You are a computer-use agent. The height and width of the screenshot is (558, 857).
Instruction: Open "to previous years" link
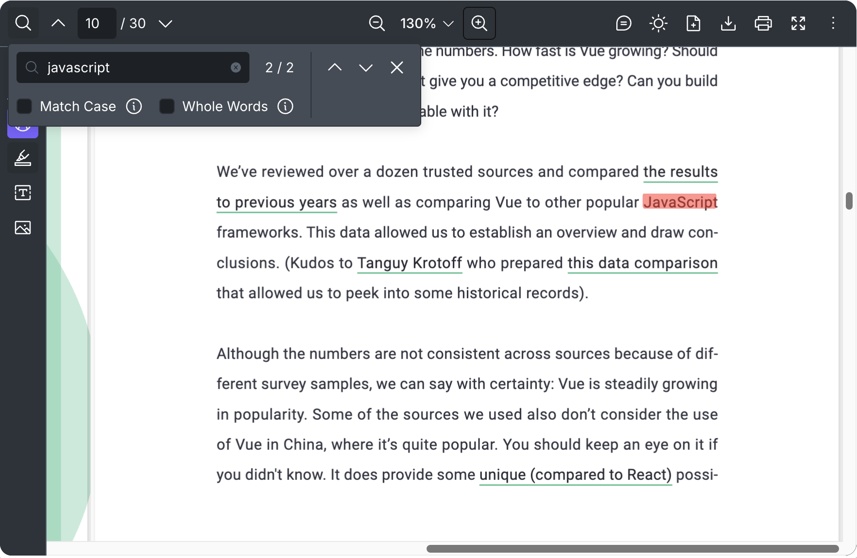[x=277, y=202]
